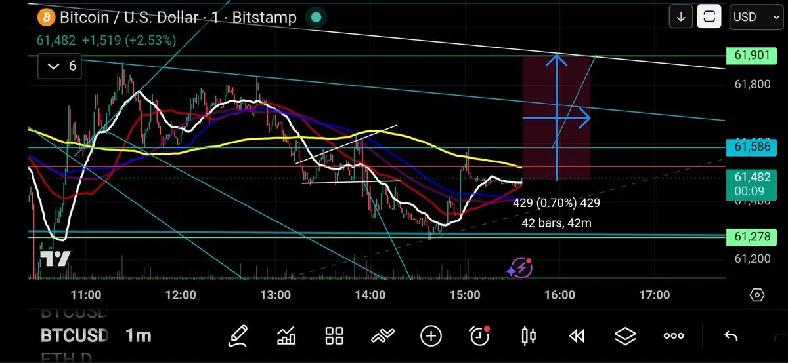Tap the undo arrow icon
Image resolution: width=788 pixels, height=363 pixels.
click(x=731, y=336)
